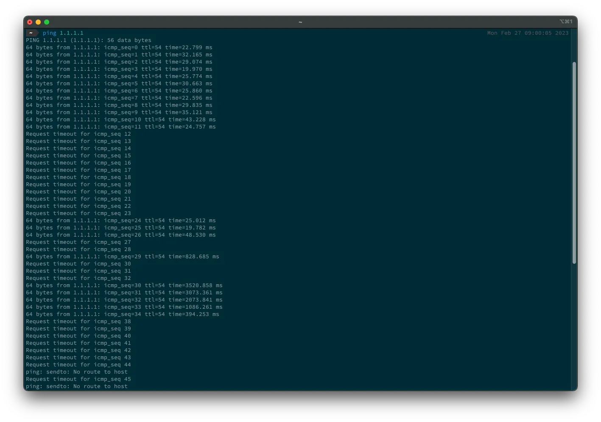
Task: Select the "PING 1.1.1.1 (1.1.1.1): 56 data bytes" line
Action: [x=88, y=40]
